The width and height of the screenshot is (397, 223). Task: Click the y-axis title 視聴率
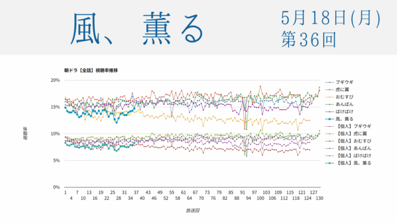(x=26, y=134)
